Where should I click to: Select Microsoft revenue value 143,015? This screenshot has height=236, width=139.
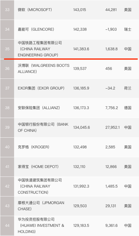pos(80,10)
